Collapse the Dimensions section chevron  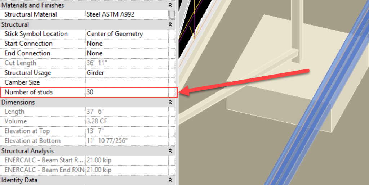click(x=170, y=102)
